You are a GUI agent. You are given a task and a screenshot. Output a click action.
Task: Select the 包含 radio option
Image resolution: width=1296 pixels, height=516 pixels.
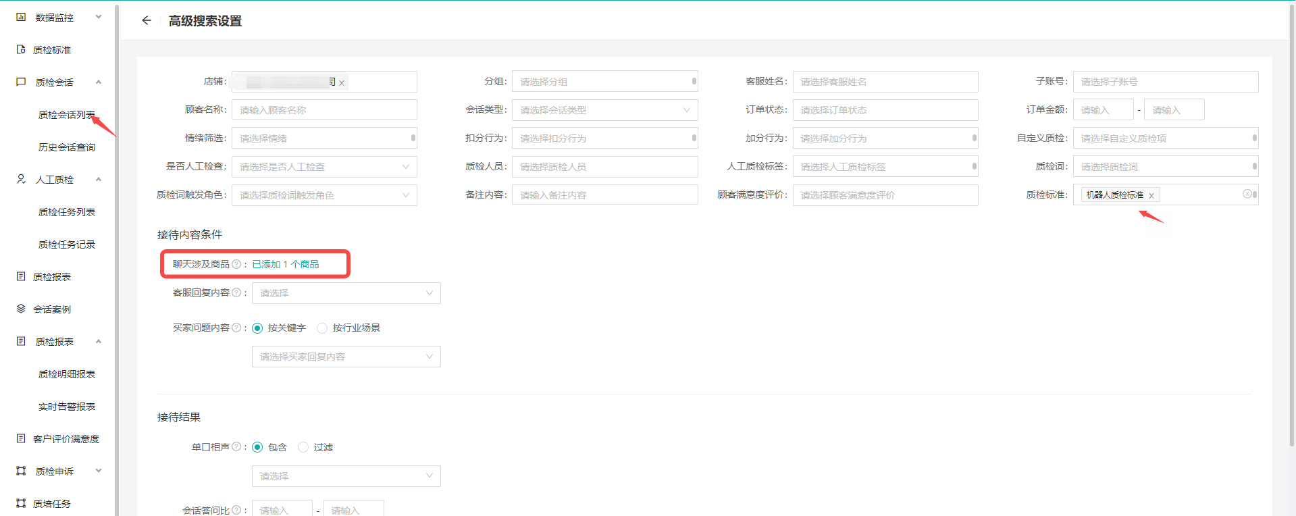tap(257, 447)
